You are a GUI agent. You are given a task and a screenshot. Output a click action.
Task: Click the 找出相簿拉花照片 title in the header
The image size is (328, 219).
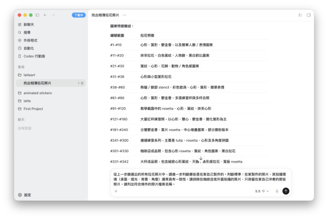coord(105,15)
